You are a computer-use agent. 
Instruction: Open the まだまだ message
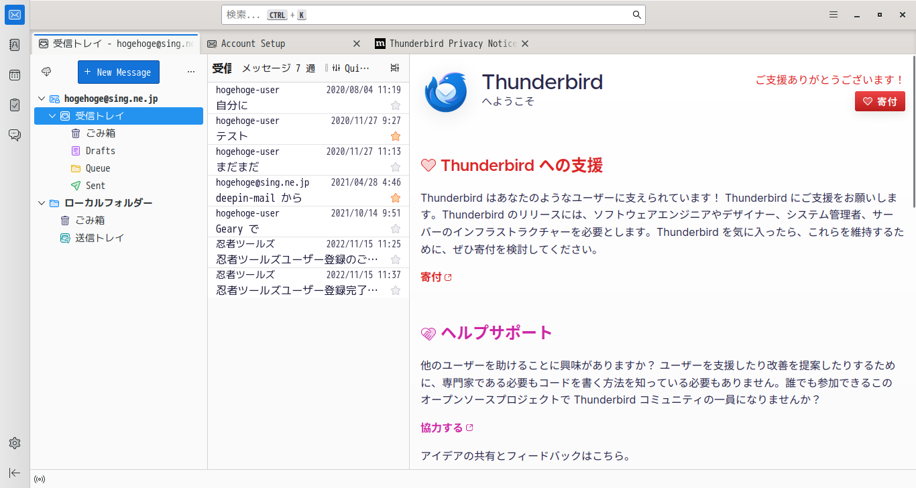308,160
